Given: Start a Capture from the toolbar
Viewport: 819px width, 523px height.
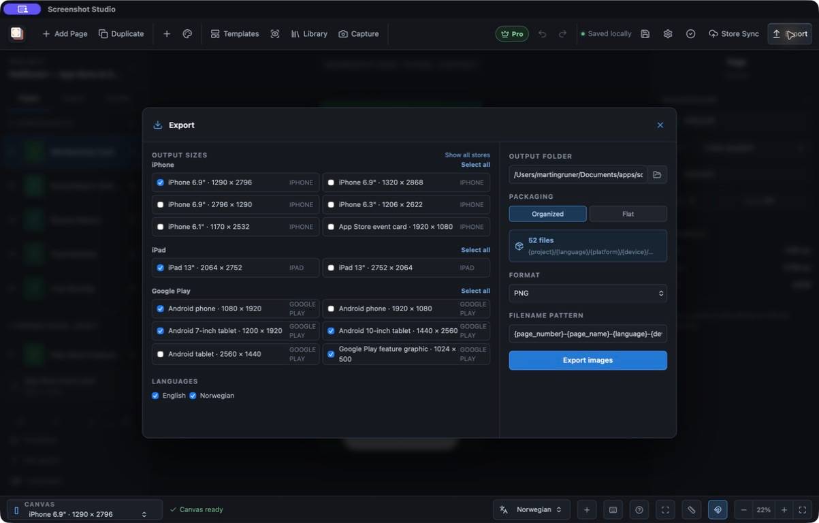Looking at the screenshot, I should (x=359, y=34).
